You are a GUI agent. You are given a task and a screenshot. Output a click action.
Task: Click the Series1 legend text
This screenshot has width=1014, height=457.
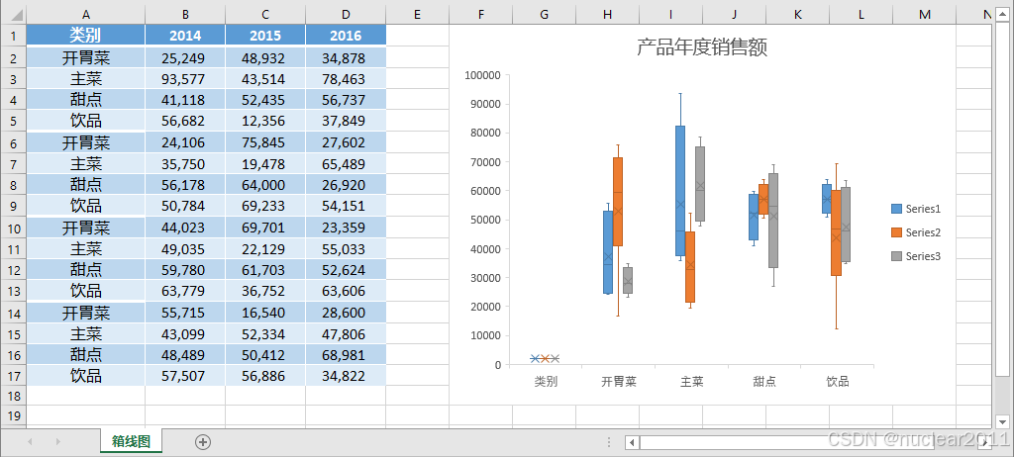click(x=923, y=209)
